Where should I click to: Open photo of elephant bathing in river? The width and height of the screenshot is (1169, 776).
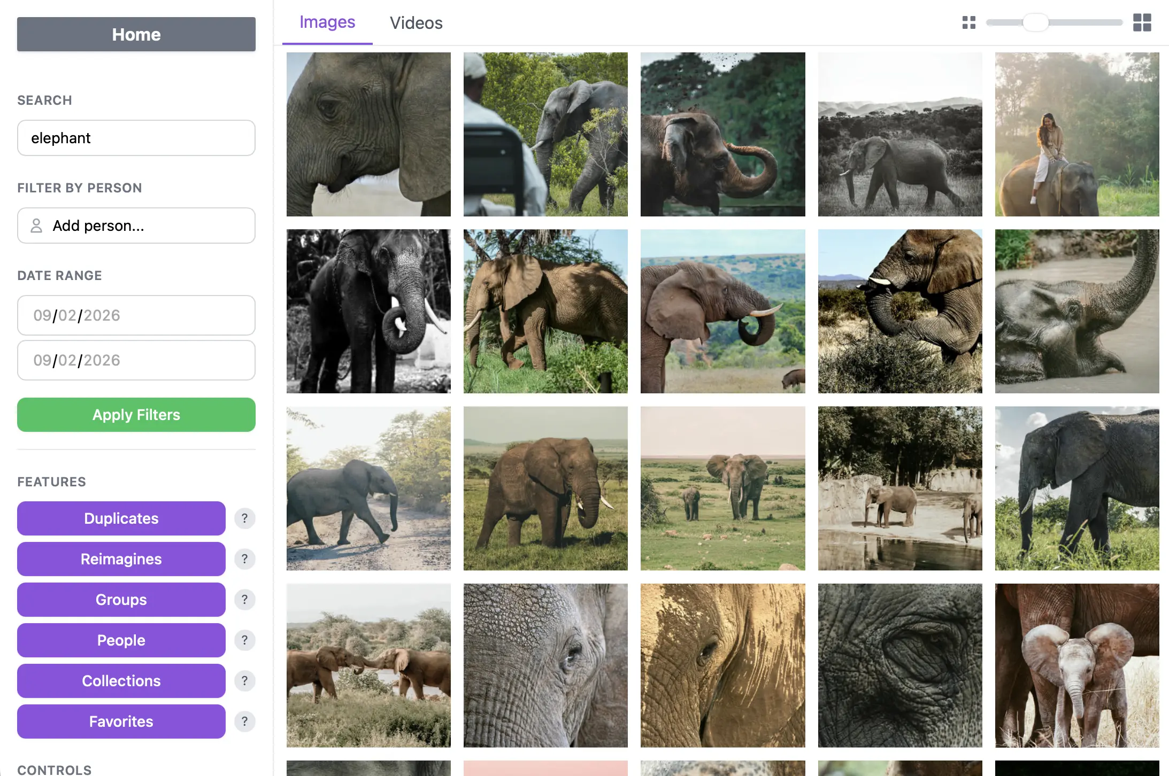click(1077, 312)
